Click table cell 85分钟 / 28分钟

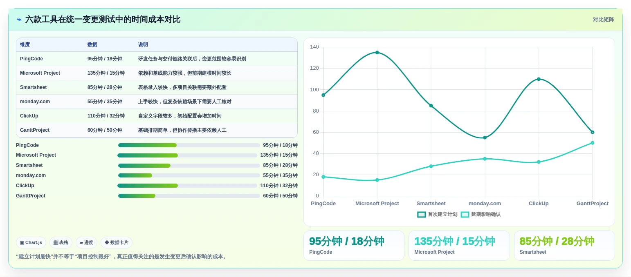(105, 87)
